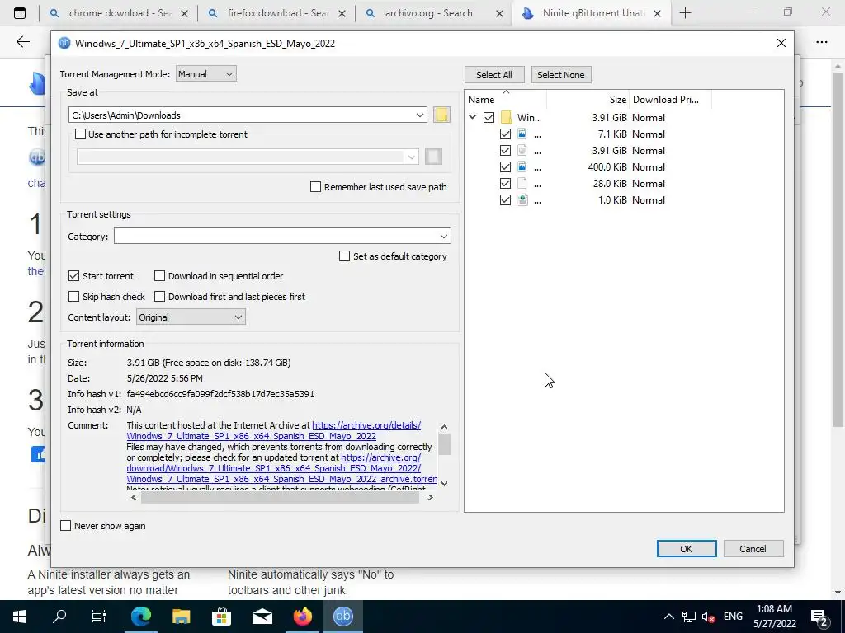845x633 pixels.
Task: Open the notification center icon
Action: tap(819, 617)
